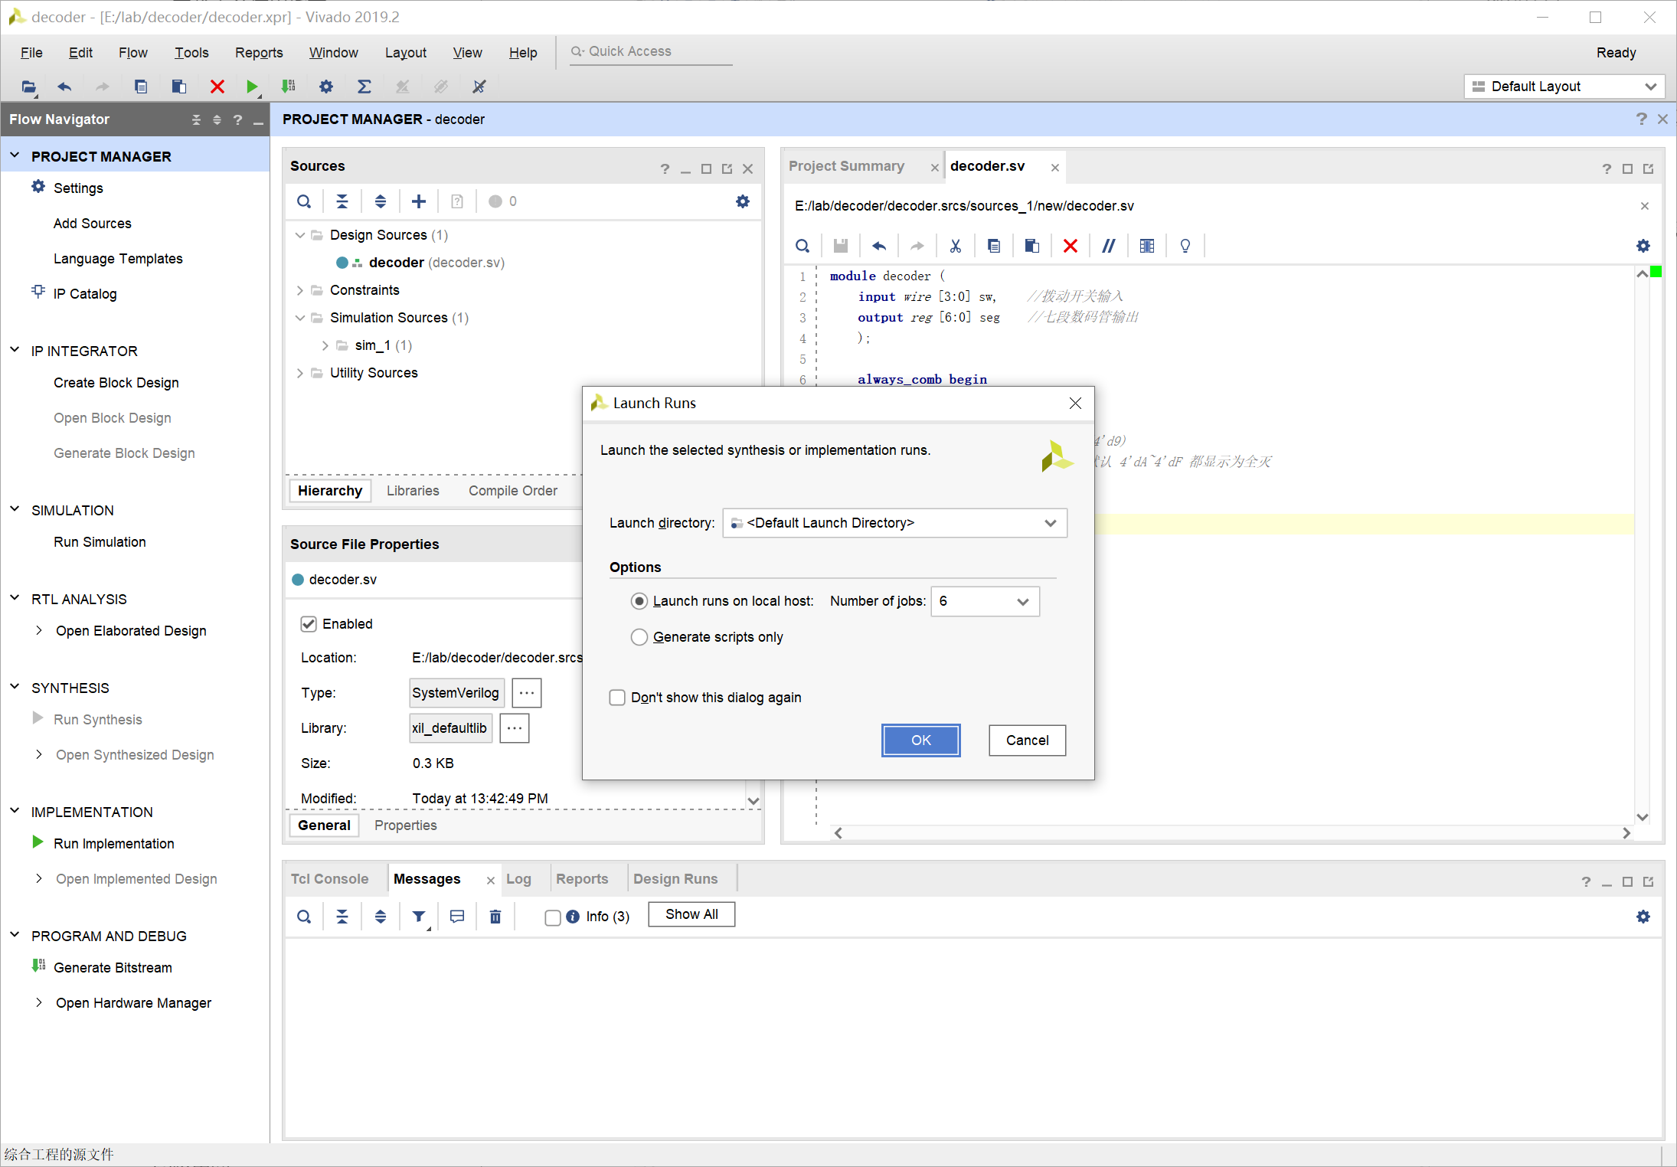The image size is (1677, 1167).
Task: Click the delete messages trash icon
Action: [x=495, y=917]
